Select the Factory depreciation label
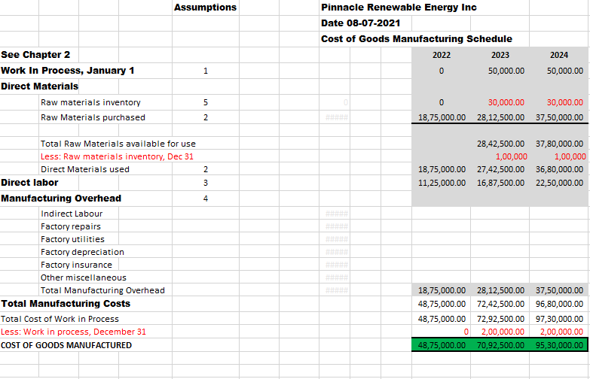This screenshot has height=379, width=590. point(82,252)
